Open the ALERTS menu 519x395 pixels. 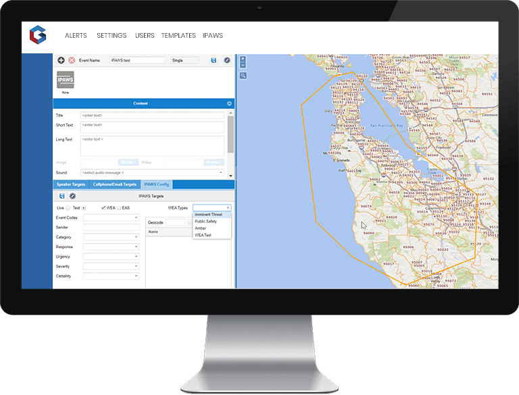pyautogui.click(x=76, y=35)
